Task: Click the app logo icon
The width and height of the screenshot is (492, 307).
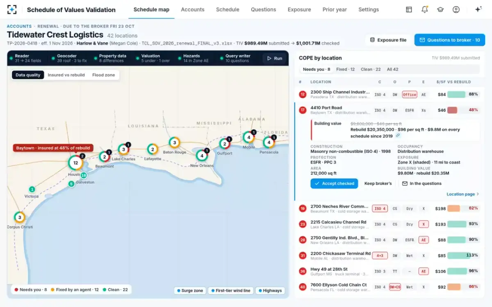Action: pos(12,9)
